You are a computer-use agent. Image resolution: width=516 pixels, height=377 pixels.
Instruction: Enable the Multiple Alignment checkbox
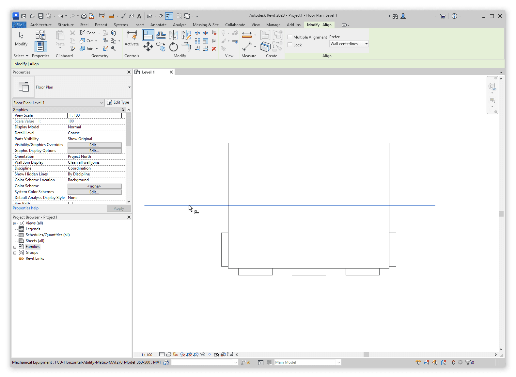290,37
